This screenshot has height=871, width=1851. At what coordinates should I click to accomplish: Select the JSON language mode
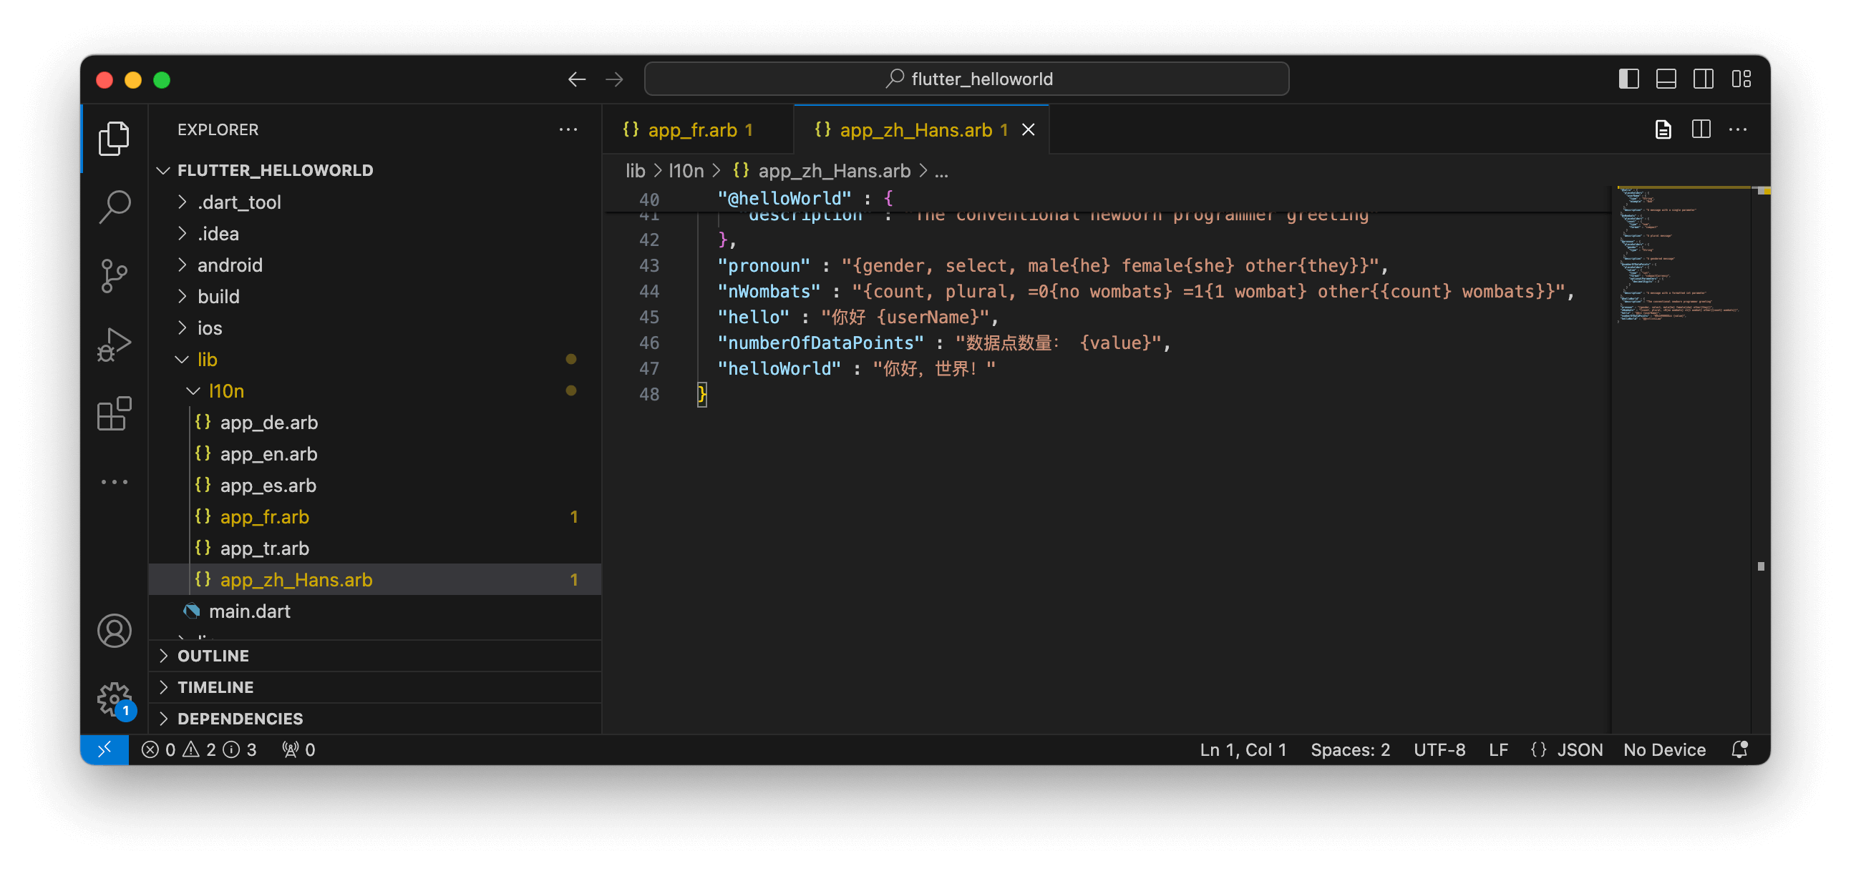tap(1580, 749)
